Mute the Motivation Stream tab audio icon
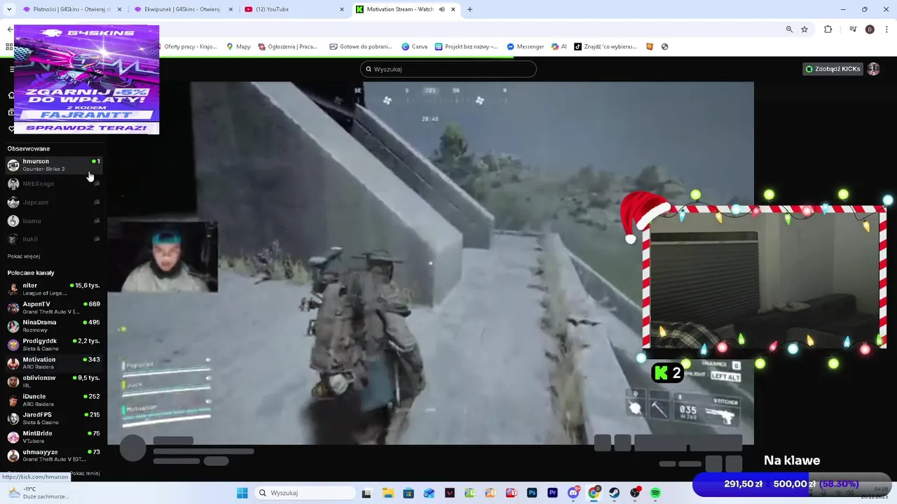The width and height of the screenshot is (897, 504). click(441, 9)
